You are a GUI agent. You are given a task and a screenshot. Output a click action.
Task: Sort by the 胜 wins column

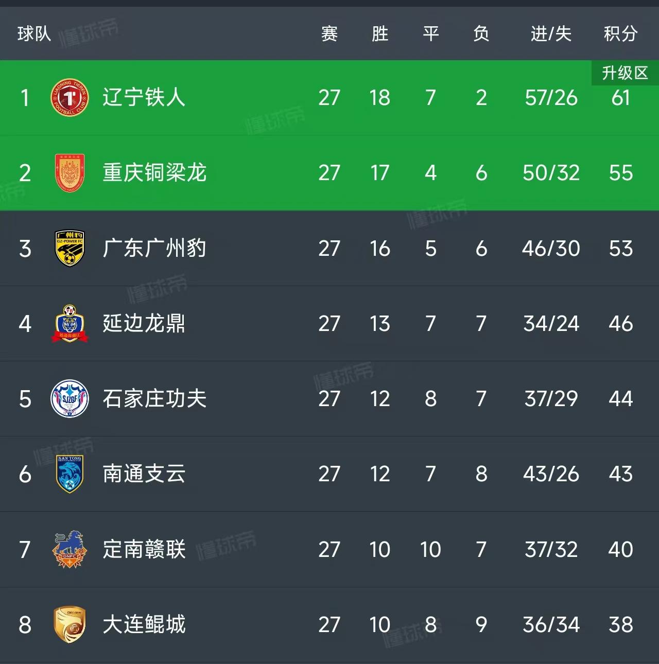click(380, 34)
